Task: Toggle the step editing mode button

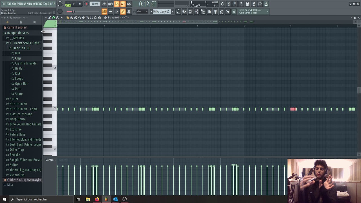Action: pyautogui.click(x=117, y=12)
